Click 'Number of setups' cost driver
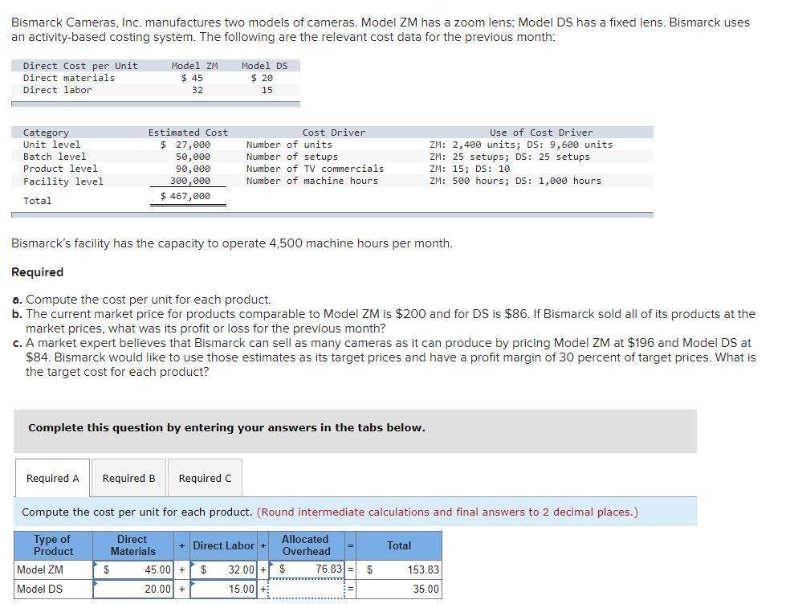This screenshot has height=604, width=786. click(x=291, y=157)
